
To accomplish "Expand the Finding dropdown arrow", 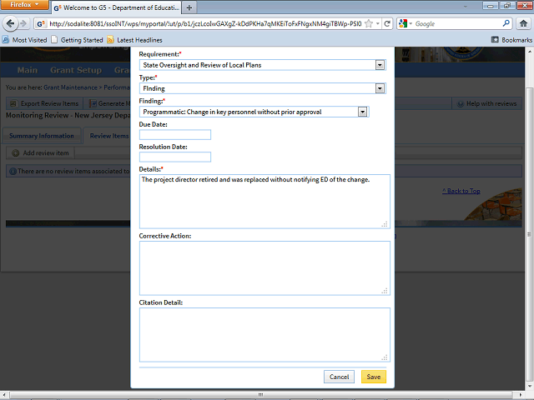I will click(363, 112).
